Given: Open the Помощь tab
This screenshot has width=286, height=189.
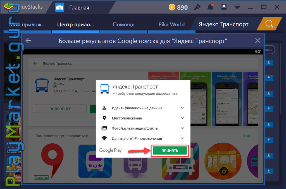Looking at the screenshot, I should coord(124,24).
